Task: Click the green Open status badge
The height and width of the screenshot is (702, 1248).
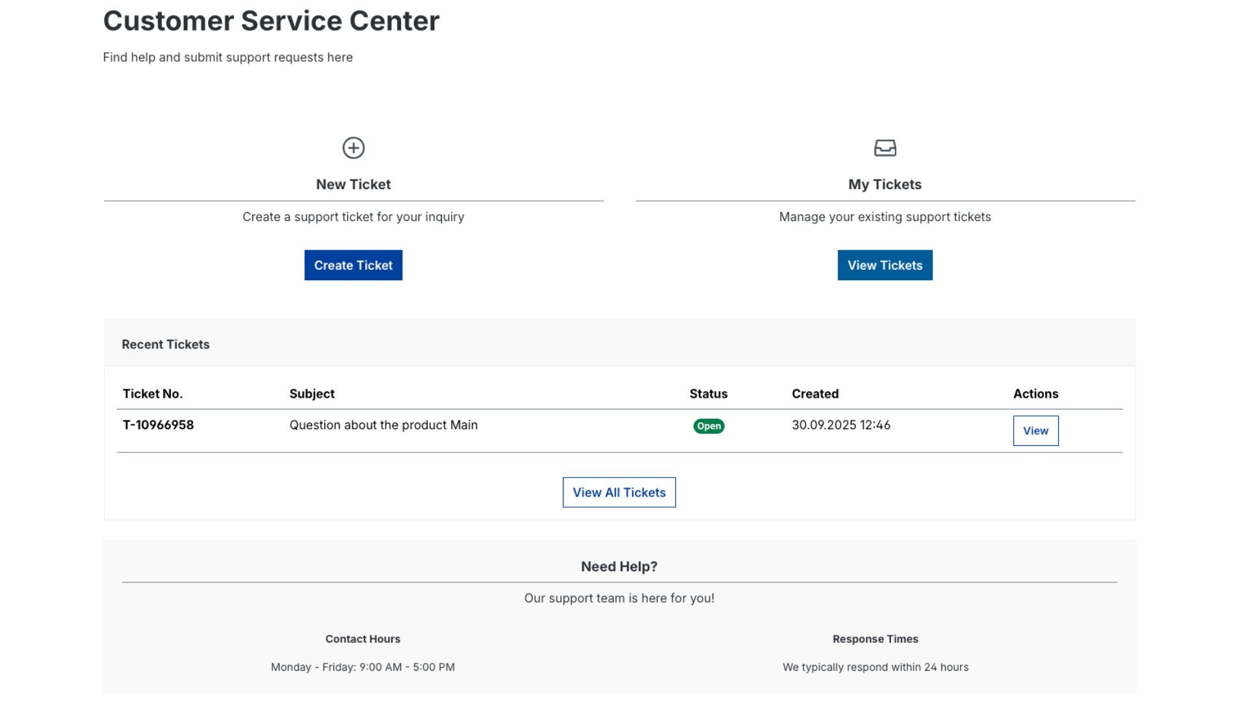Action: point(708,426)
